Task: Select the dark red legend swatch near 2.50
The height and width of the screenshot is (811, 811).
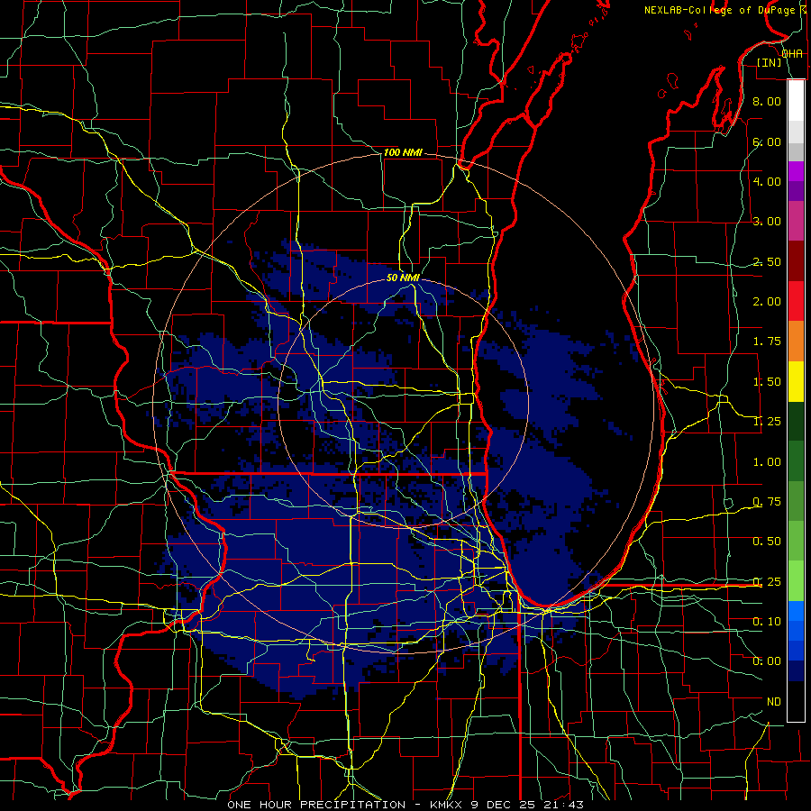Action: click(796, 261)
